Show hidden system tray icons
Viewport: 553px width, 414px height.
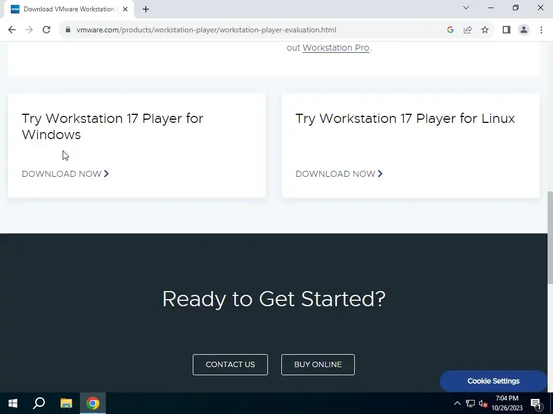[457, 403]
